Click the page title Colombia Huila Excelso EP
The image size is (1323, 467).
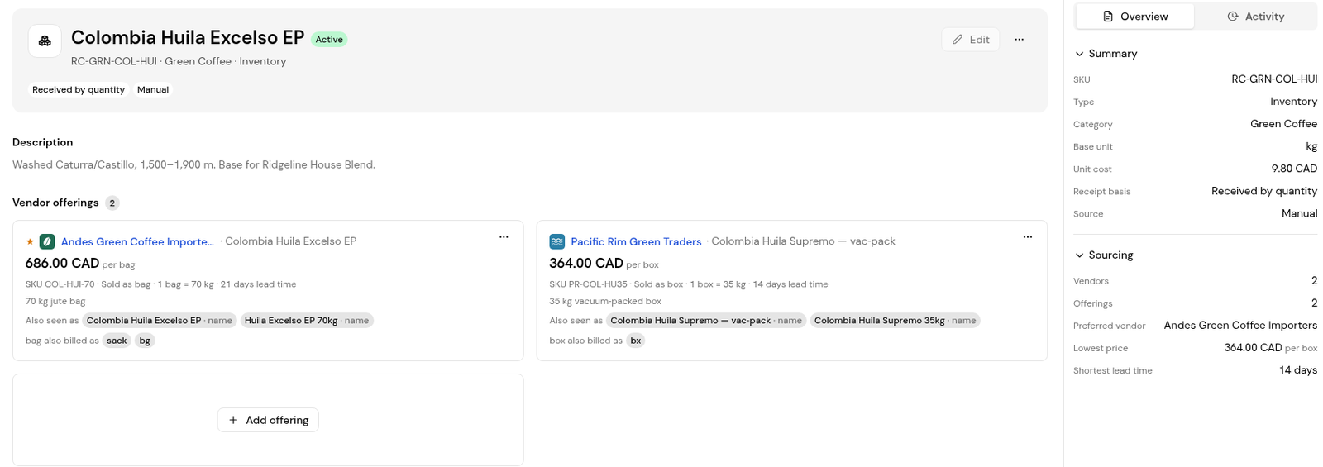[x=188, y=38]
